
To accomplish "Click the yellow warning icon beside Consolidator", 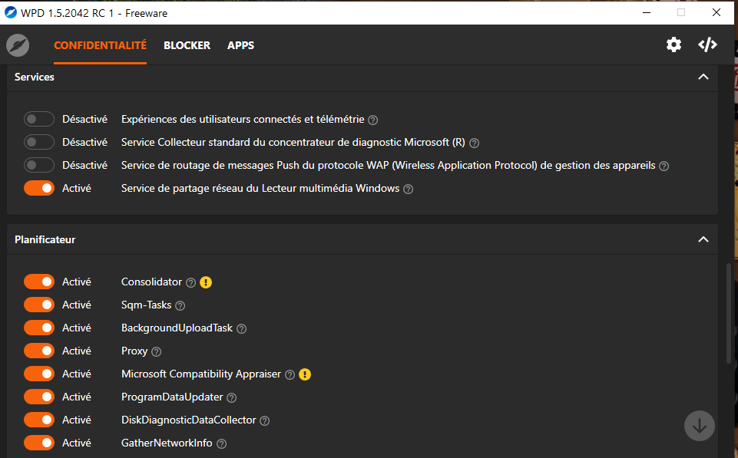I will coord(206,282).
